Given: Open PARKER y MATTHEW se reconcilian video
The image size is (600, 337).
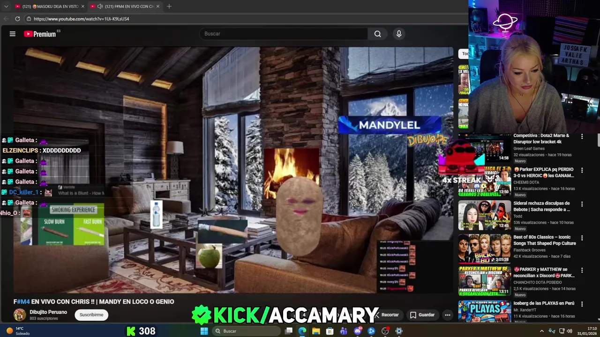Looking at the screenshot, I should click(544, 272).
